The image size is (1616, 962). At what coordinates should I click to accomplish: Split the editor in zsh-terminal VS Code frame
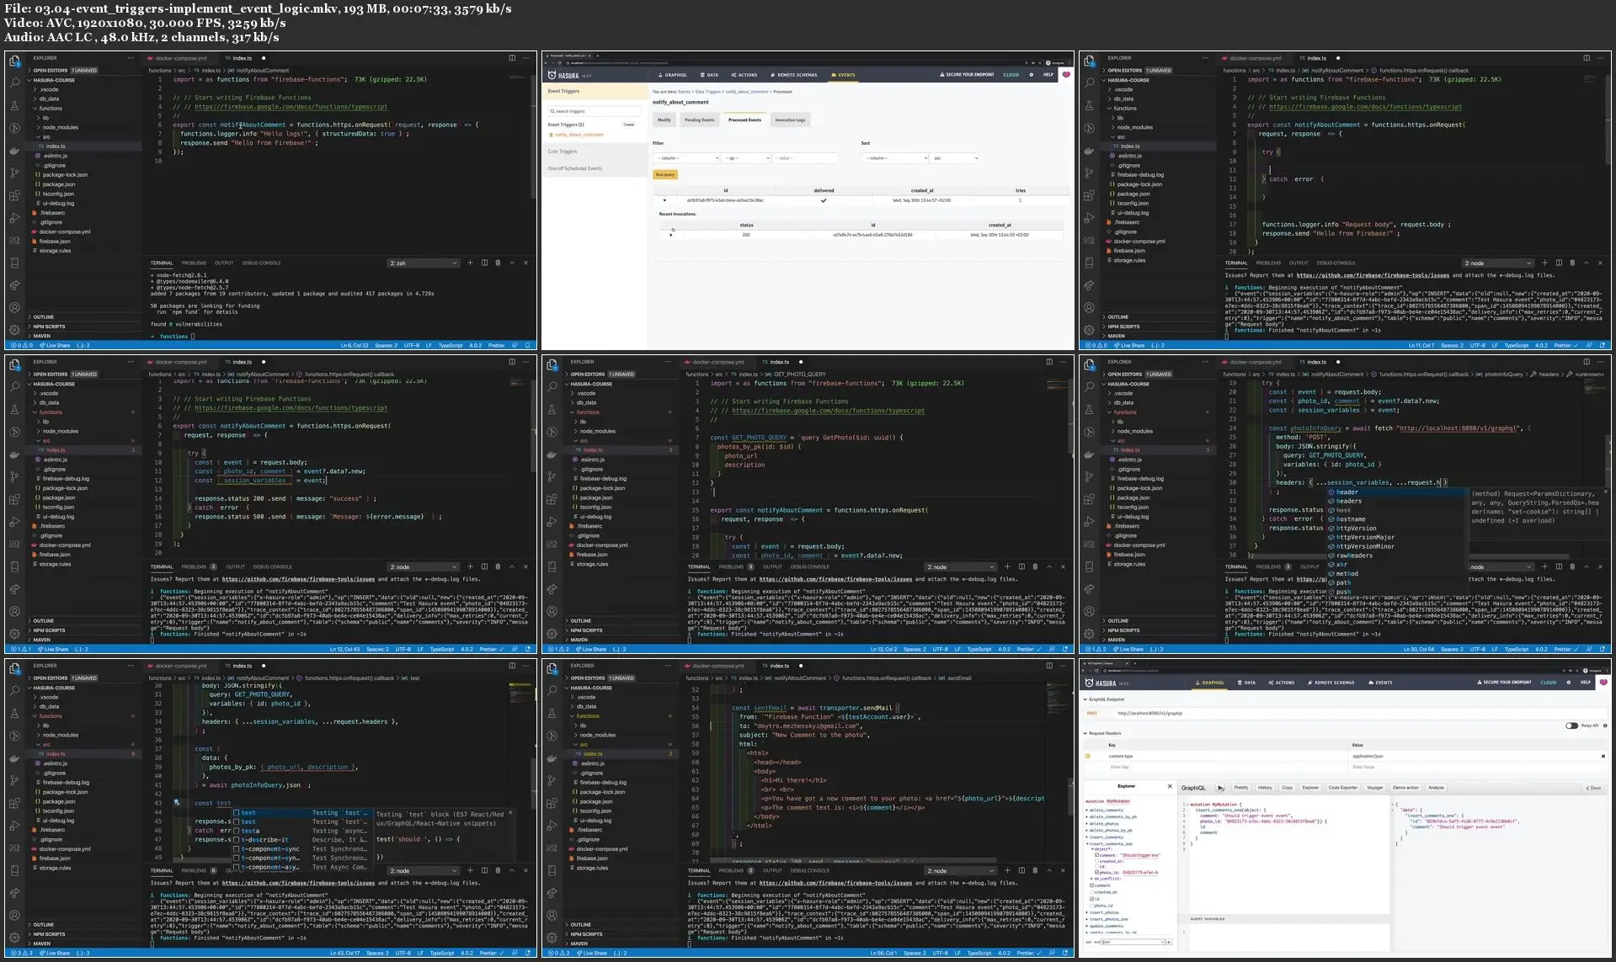click(512, 58)
